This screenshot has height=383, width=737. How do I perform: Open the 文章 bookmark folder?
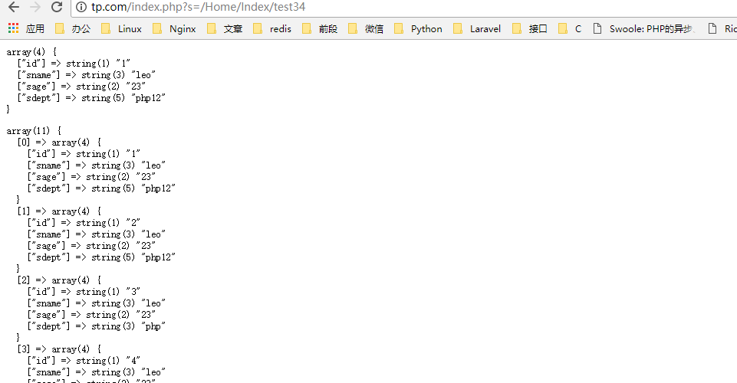pos(225,29)
